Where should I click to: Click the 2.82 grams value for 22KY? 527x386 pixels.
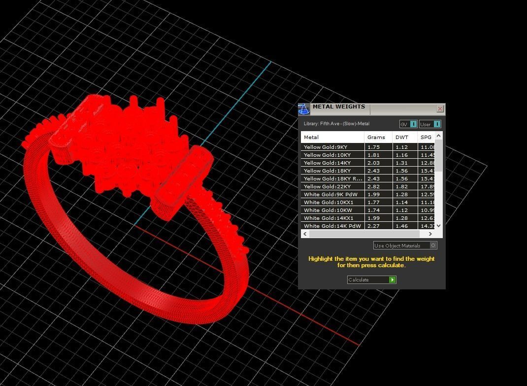tap(373, 186)
